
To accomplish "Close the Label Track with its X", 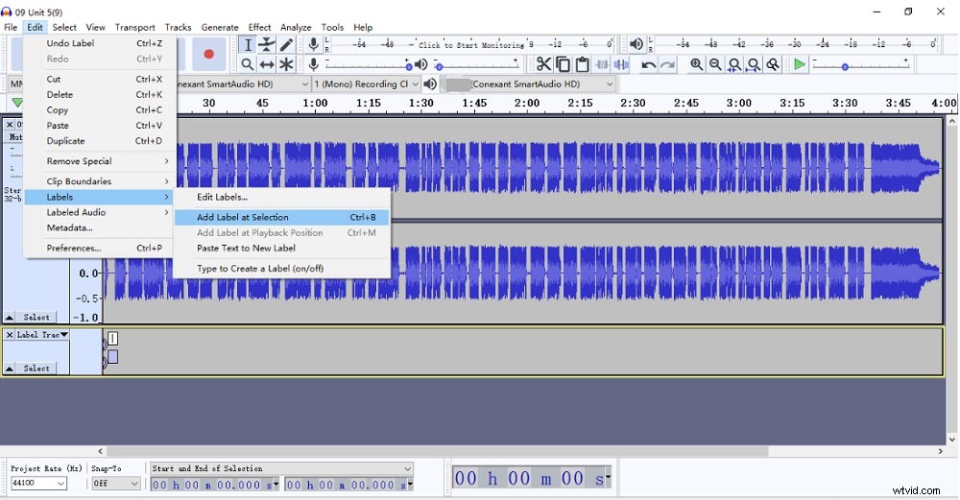I will [x=10, y=335].
